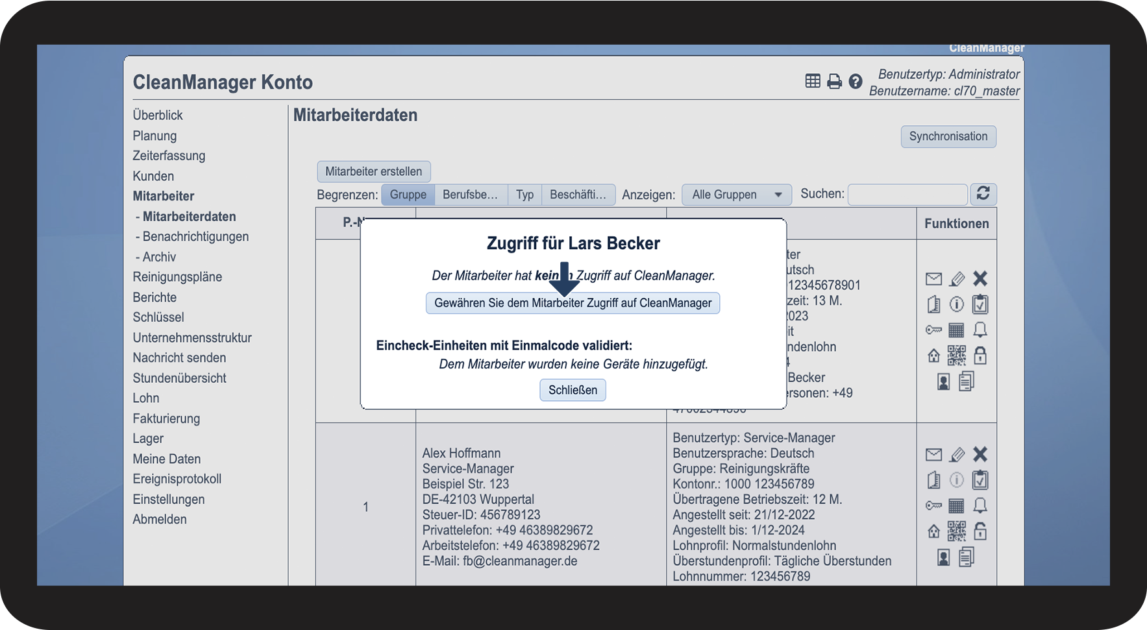Click the clipboard check icon in Alex Hoffmann's row
The height and width of the screenshot is (630, 1147).
(x=980, y=479)
